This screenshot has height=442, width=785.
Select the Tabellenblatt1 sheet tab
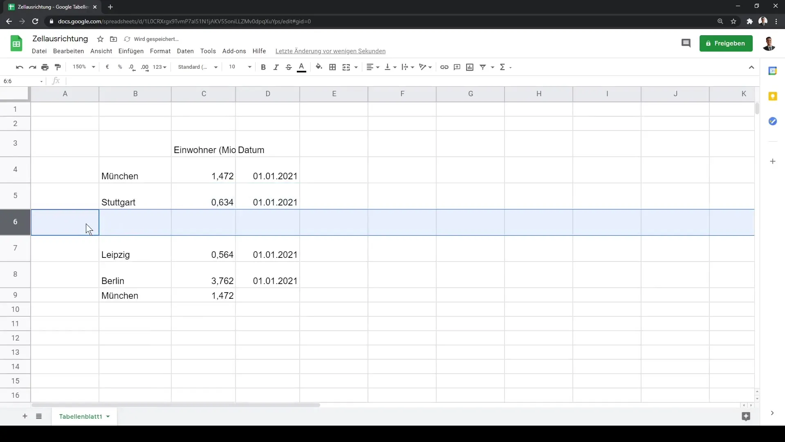coord(84,416)
